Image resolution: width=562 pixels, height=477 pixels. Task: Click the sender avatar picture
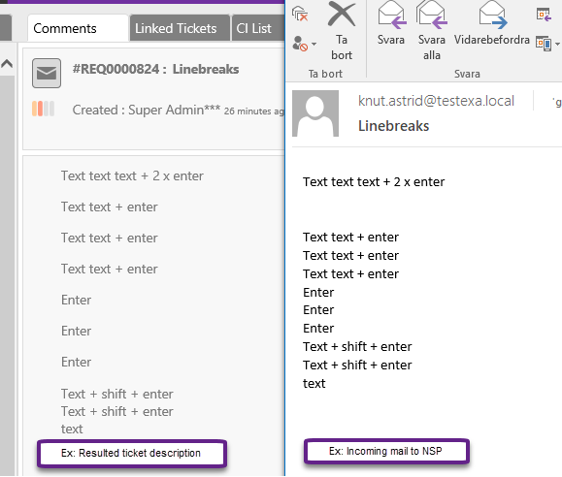coord(315,113)
